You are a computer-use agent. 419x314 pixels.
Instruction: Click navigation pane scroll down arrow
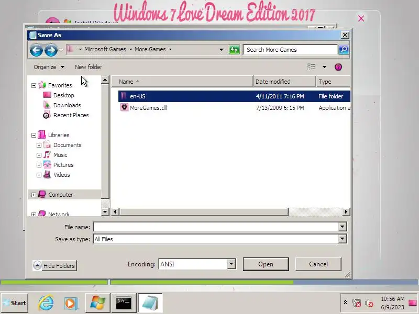coord(105,212)
